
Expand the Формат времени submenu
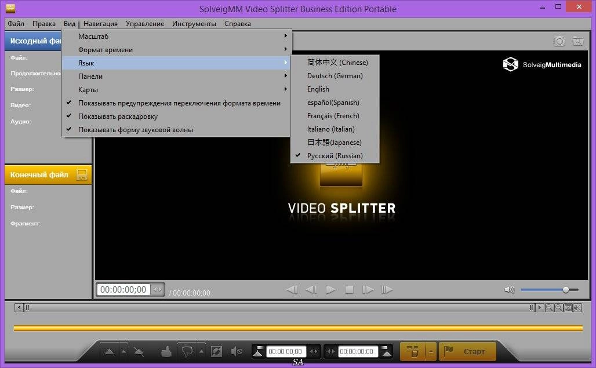point(176,49)
